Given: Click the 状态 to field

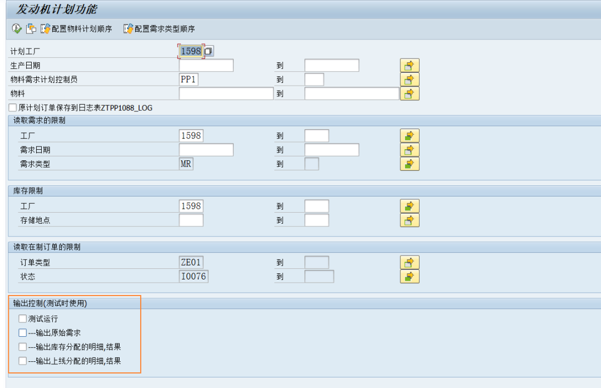Looking at the screenshot, I should [319, 277].
